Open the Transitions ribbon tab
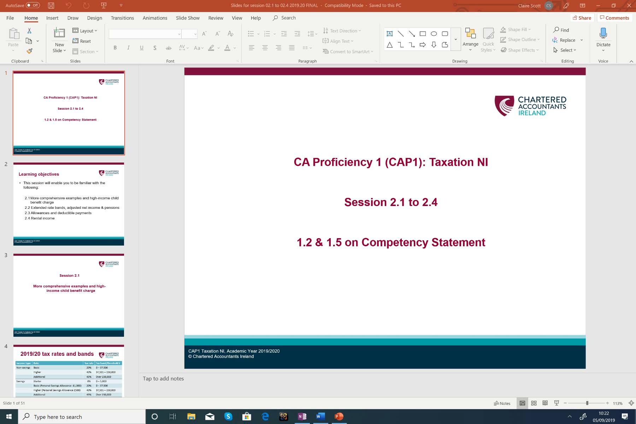 pyautogui.click(x=122, y=18)
